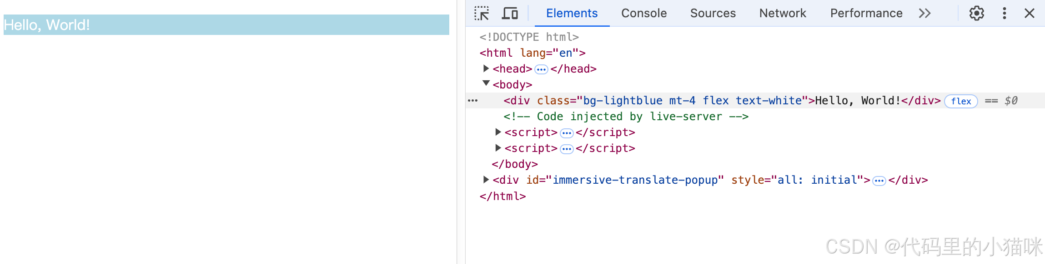Collapse the body element triangle
The height and width of the screenshot is (264, 1045).
[x=486, y=83]
